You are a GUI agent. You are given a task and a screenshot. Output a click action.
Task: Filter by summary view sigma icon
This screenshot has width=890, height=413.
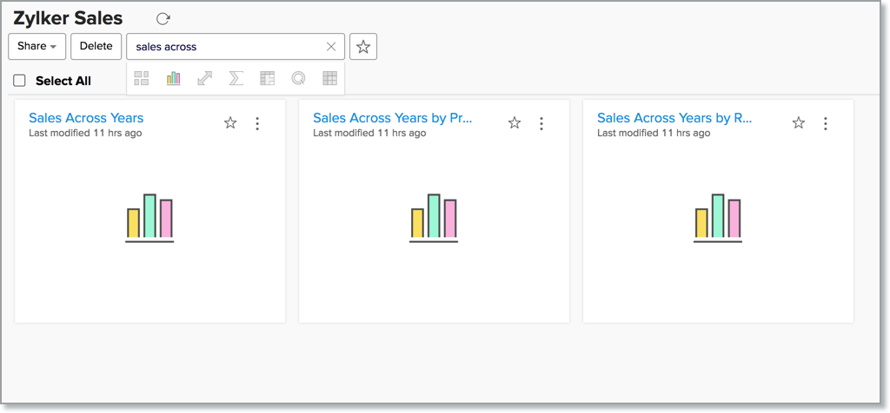(236, 79)
